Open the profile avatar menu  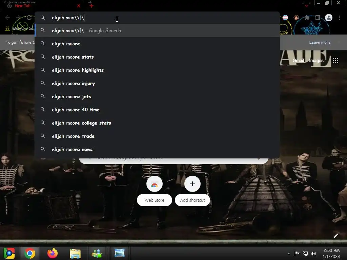[x=329, y=18]
